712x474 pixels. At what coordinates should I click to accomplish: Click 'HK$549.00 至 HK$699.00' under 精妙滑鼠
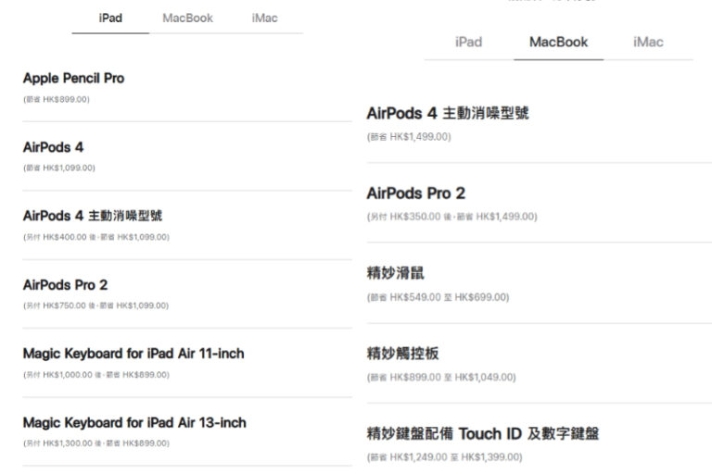tap(450, 297)
